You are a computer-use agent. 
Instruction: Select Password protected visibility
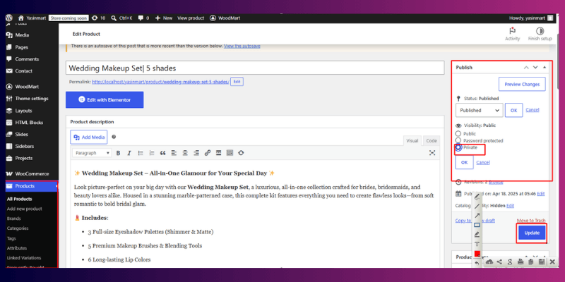[458, 140]
